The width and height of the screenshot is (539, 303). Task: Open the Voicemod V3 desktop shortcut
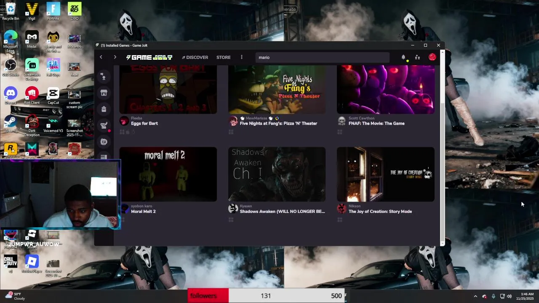[x=53, y=124]
